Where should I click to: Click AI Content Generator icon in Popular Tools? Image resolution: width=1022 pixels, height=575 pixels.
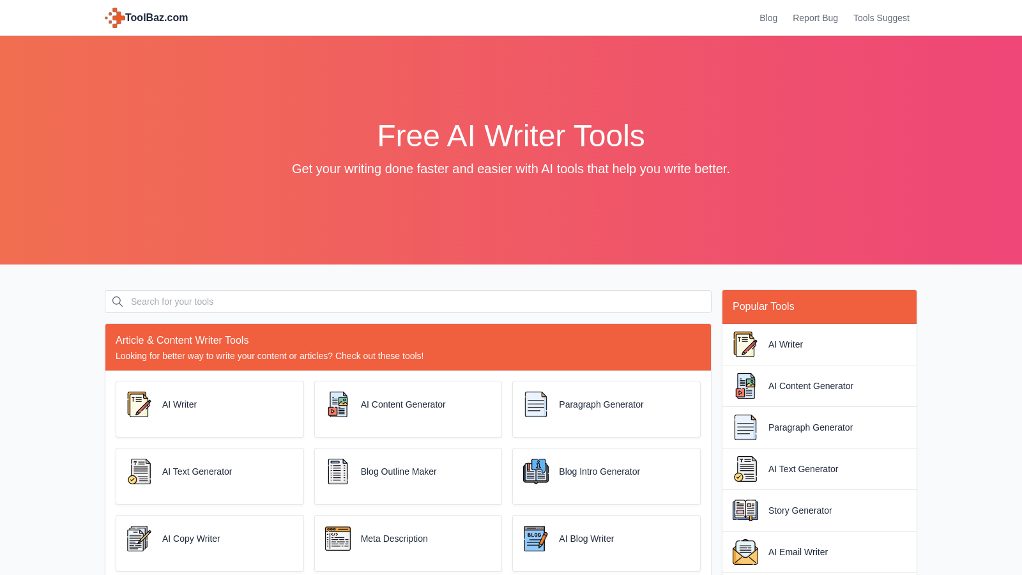[745, 386]
